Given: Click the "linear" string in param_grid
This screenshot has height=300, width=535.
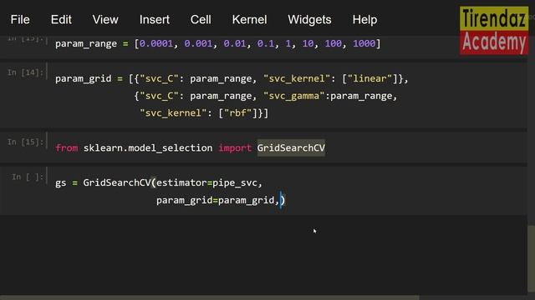Looking at the screenshot, I should click(369, 79).
